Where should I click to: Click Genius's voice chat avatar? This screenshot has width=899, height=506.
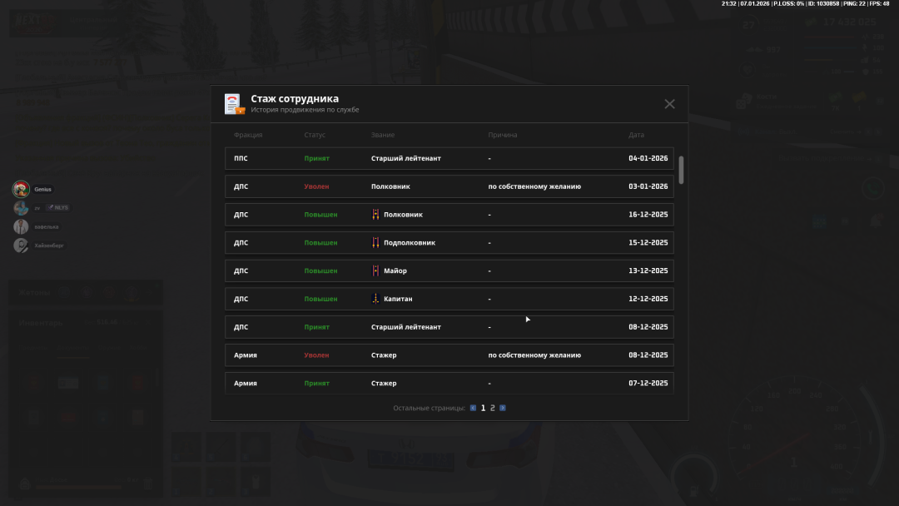22,189
